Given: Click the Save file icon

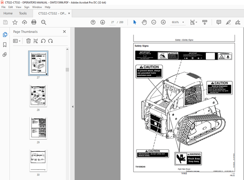Looking at the screenshot, I should click(5, 22).
